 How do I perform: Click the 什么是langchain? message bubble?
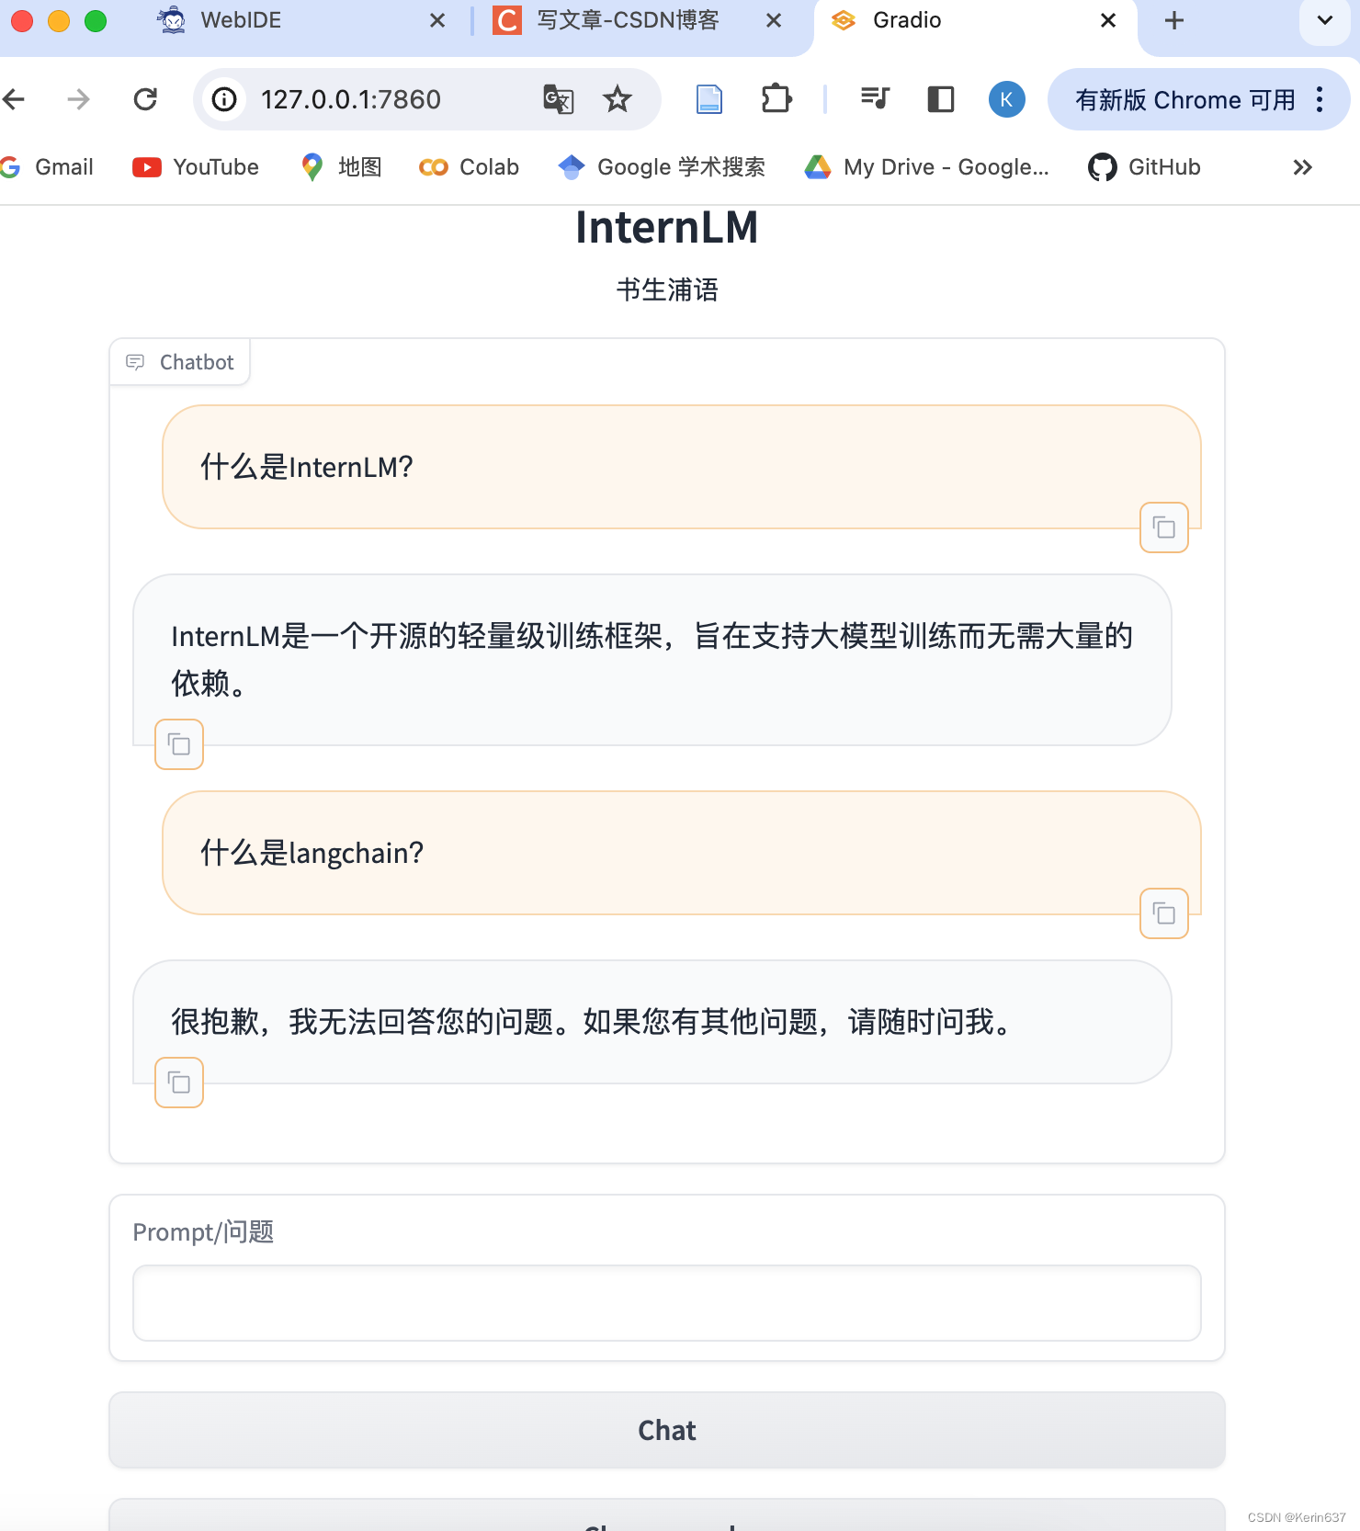coord(682,853)
